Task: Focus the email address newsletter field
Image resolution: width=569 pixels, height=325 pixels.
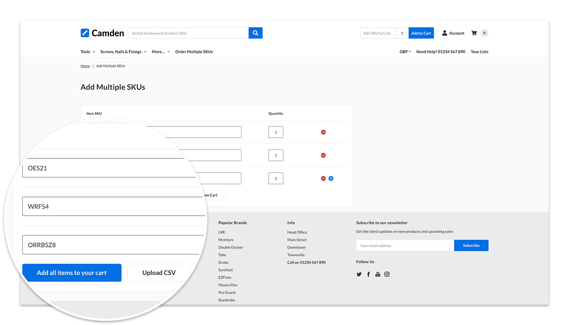Action: point(405,245)
